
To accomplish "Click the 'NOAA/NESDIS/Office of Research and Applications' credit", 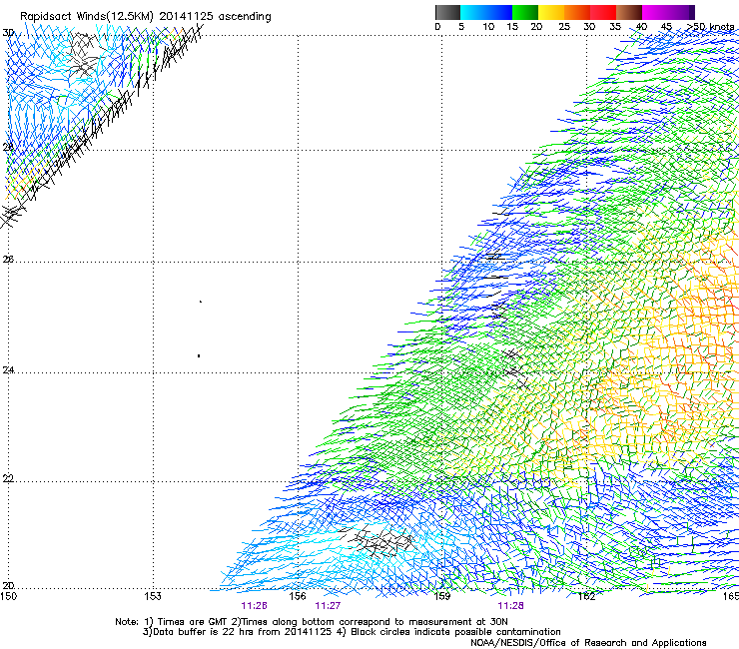I will (588, 643).
